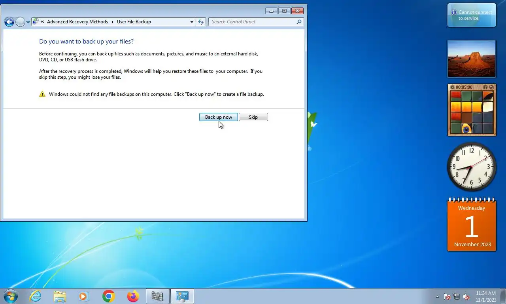
Task: Minimize the User File Backup window
Action: [271, 11]
